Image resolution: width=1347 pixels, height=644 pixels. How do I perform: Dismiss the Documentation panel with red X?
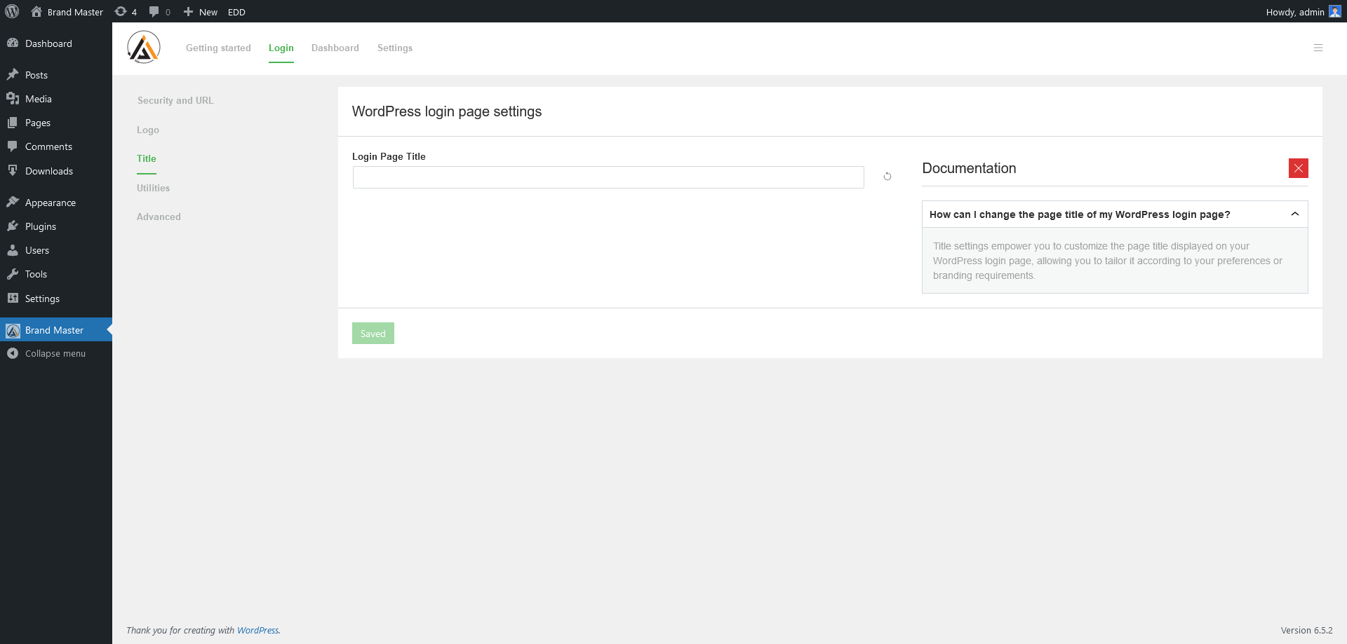tap(1299, 167)
